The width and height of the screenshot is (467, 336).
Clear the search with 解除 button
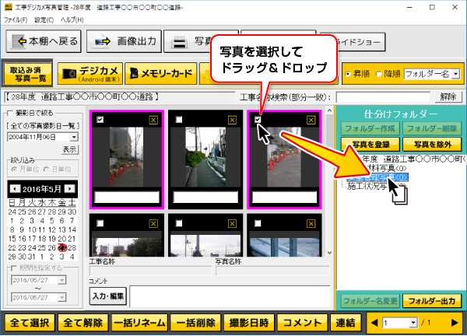coord(448,96)
